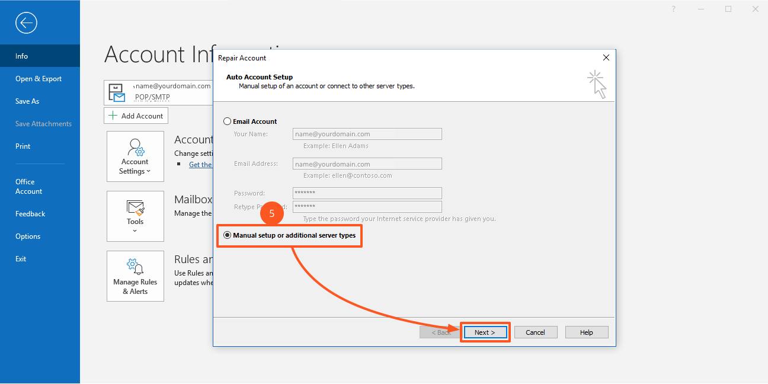Close the Repair Account dialog with X
This screenshot has width=768, height=384.
[x=606, y=57]
